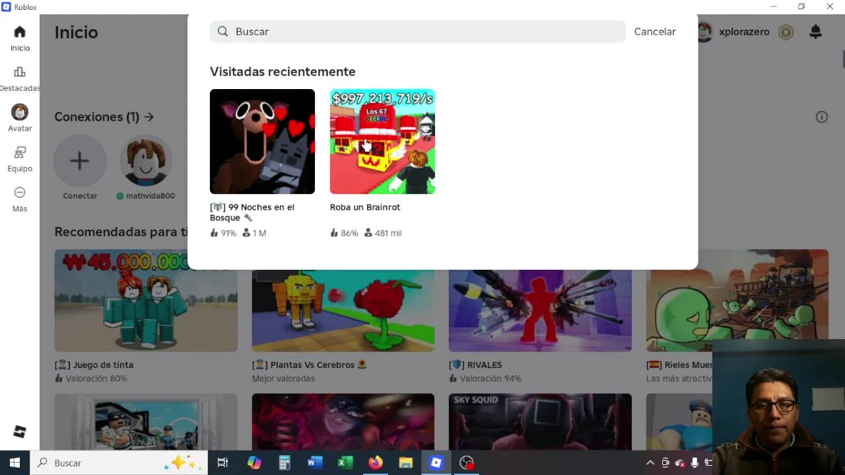
Task: Open the Más menu in sidebar
Action: tap(20, 199)
